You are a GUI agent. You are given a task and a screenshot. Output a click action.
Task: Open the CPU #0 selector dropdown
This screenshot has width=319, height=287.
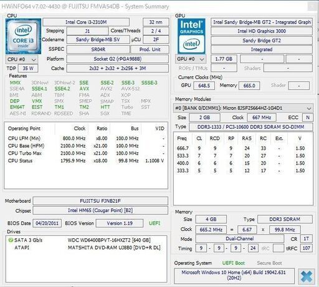pos(22,59)
